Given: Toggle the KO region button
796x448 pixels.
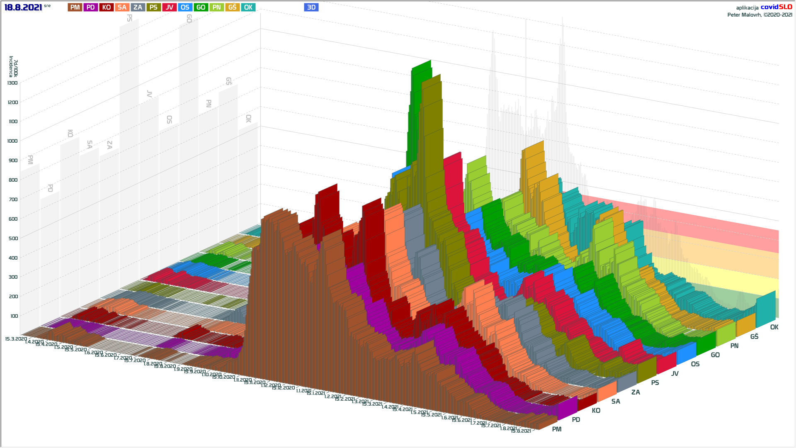Looking at the screenshot, I should click(107, 7).
